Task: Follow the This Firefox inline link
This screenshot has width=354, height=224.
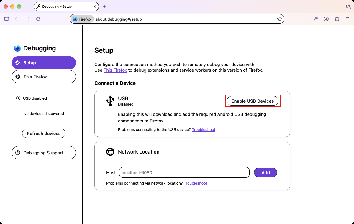Action: pos(115,70)
